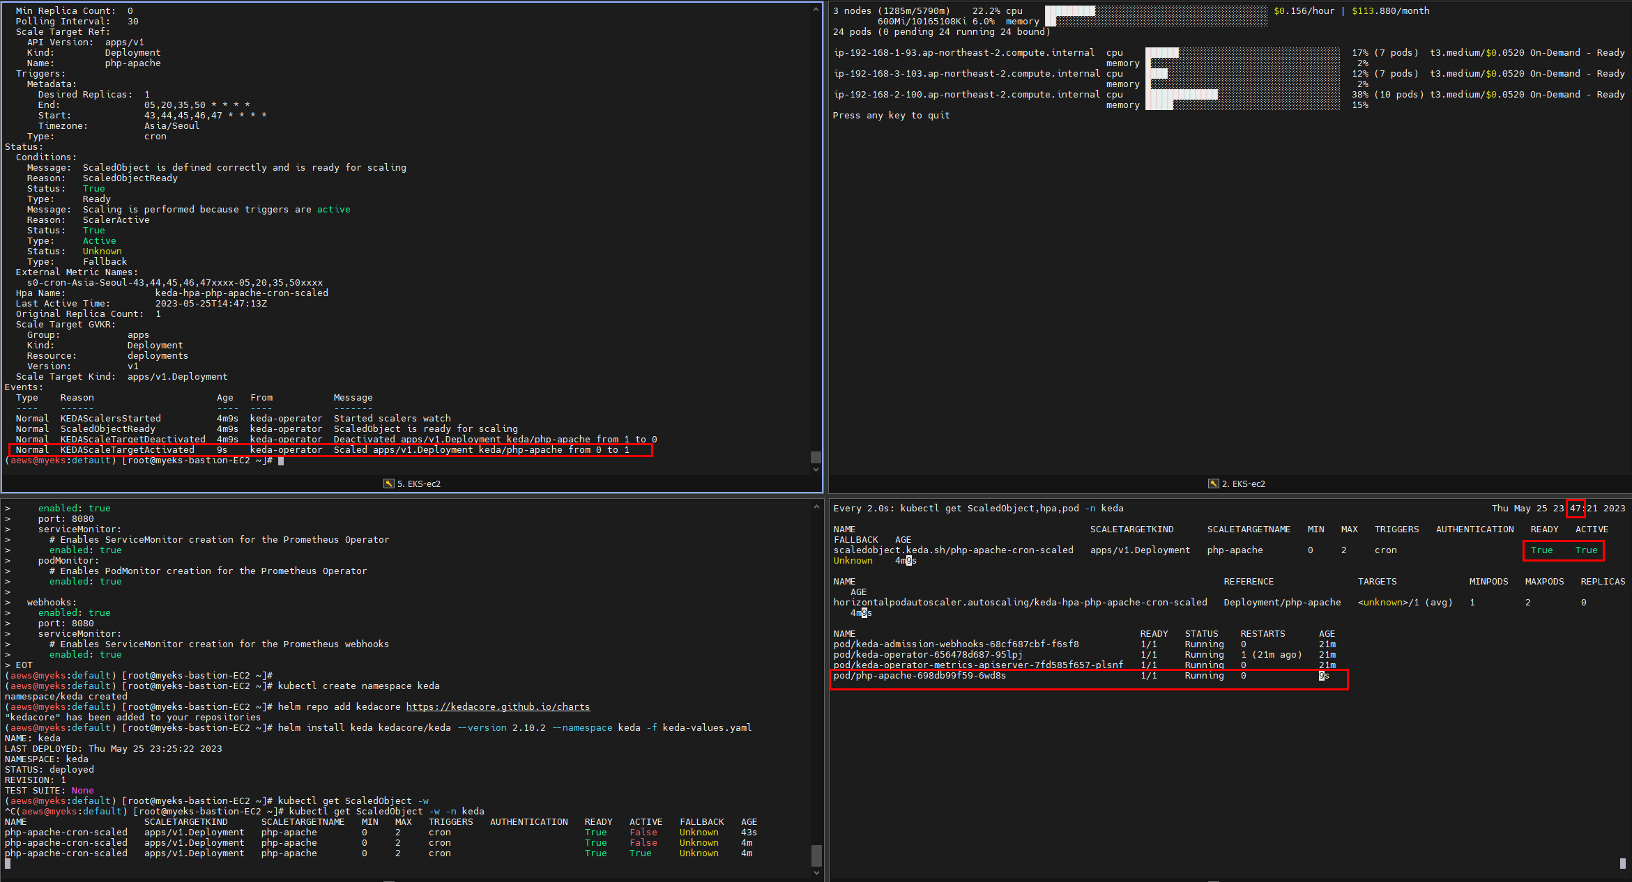Click the scroll-up arrow in the bottom-left terminal pane
1632x882 pixels.
point(816,506)
